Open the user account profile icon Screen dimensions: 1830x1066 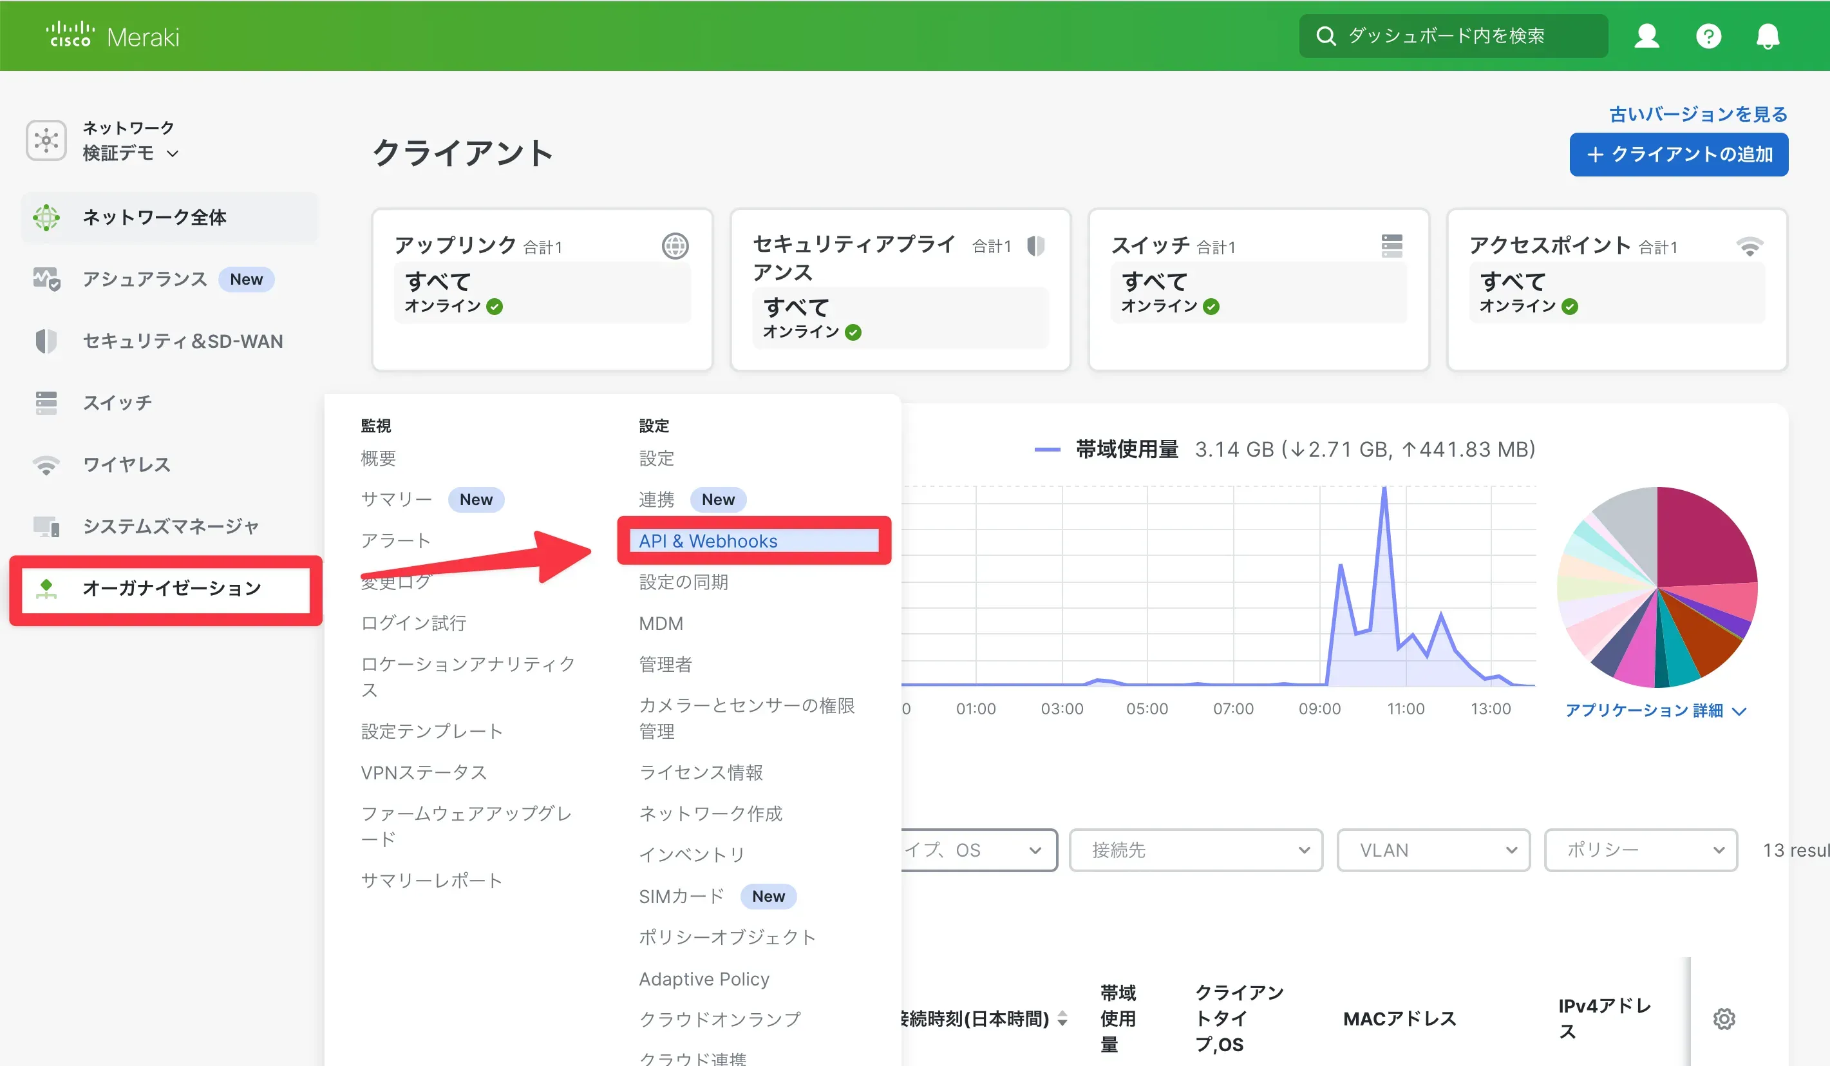(x=1646, y=35)
